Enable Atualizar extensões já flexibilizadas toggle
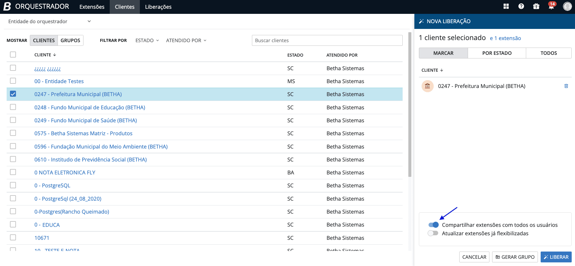The height and width of the screenshot is (266, 575). pos(433,233)
